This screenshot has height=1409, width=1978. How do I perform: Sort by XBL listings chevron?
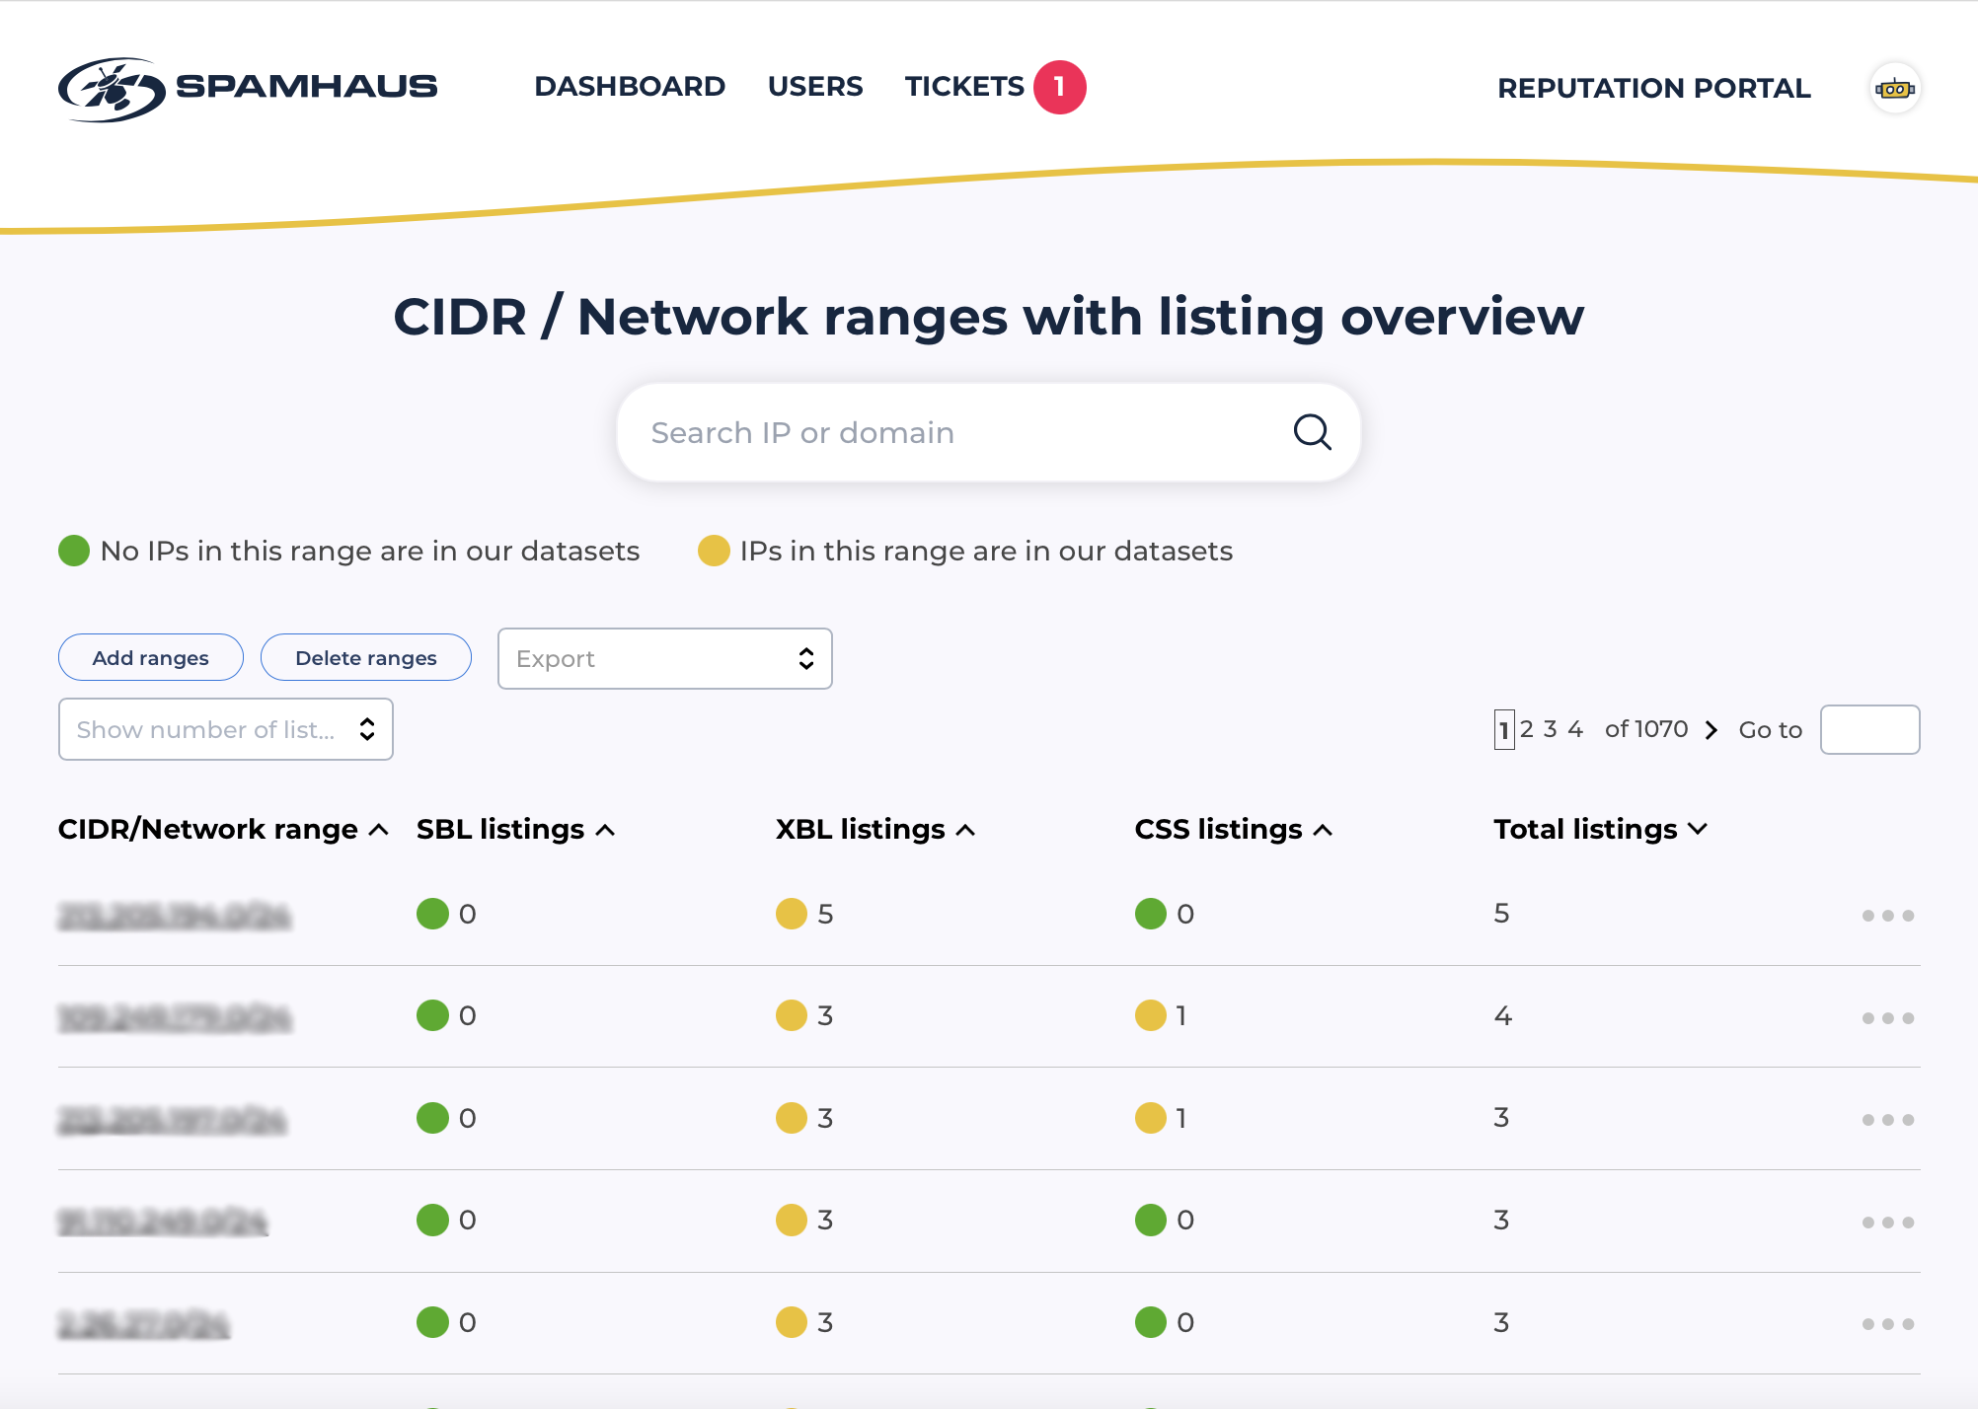(x=966, y=831)
